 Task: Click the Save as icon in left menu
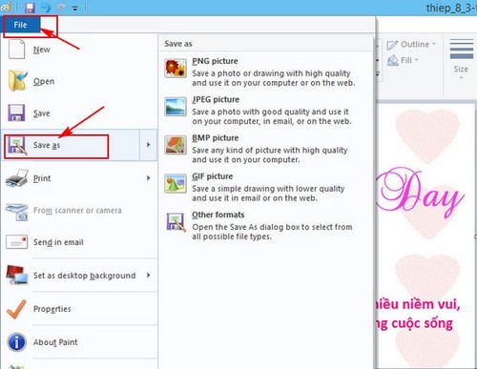pos(17,145)
